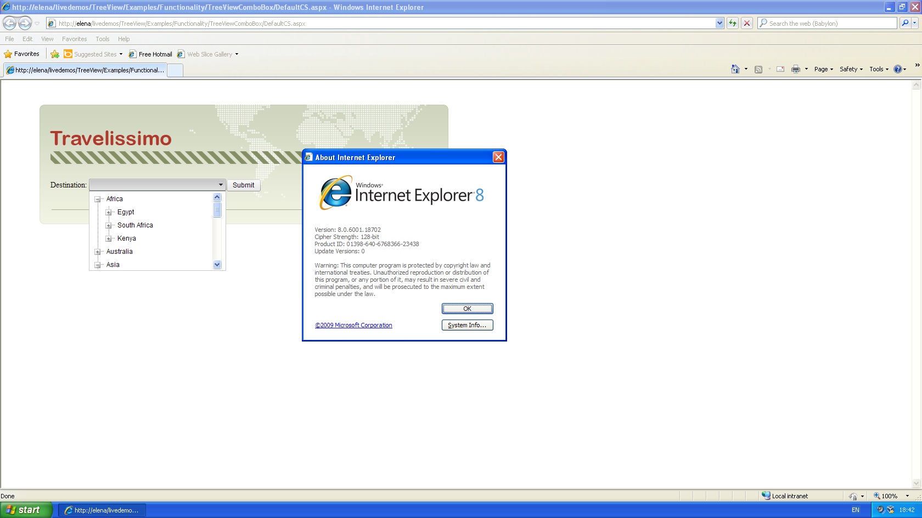Open the Page command bar menu
The image size is (922, 518).
824,69
